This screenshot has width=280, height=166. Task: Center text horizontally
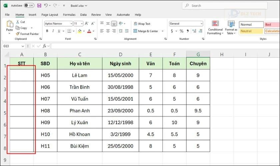pyautogui.click(x=108, y=31)
